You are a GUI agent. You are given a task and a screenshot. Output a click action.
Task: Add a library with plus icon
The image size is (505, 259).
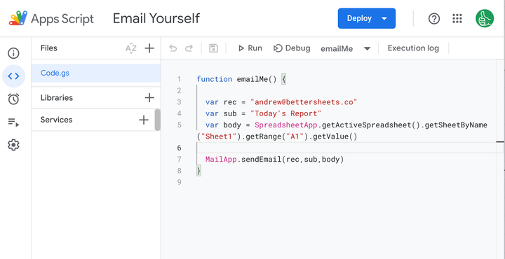pyautogui.click(x=149, y=98)
